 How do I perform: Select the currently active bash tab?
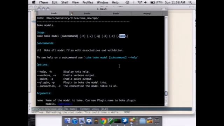(x=54, y=13)
